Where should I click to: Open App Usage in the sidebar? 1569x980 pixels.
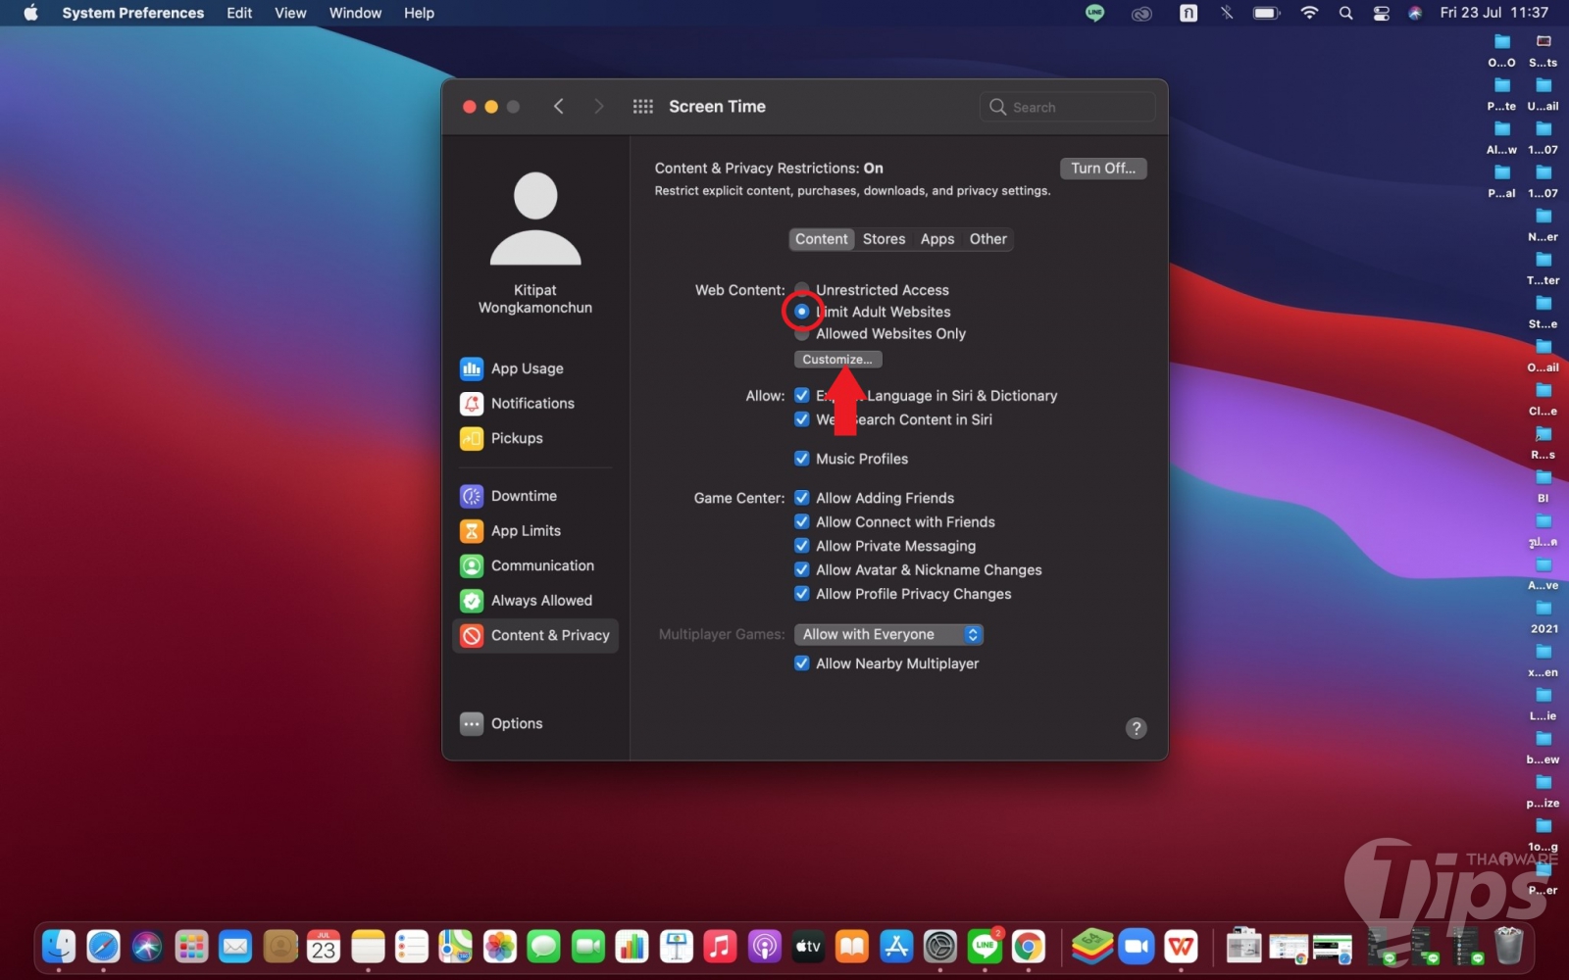click(x=527, y=368)
